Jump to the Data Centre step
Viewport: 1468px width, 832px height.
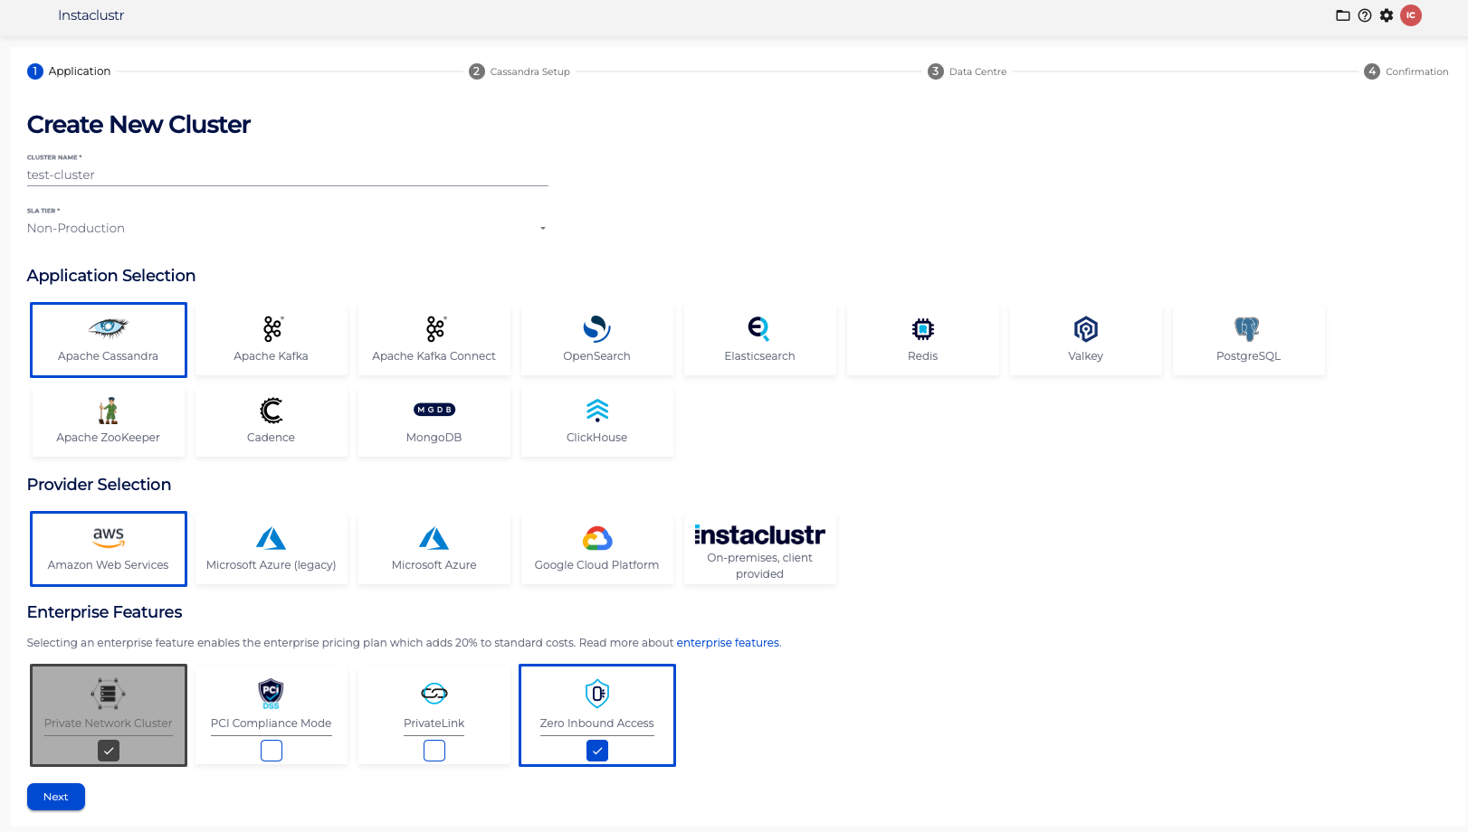pyautogui.click(x=968, y=71)
